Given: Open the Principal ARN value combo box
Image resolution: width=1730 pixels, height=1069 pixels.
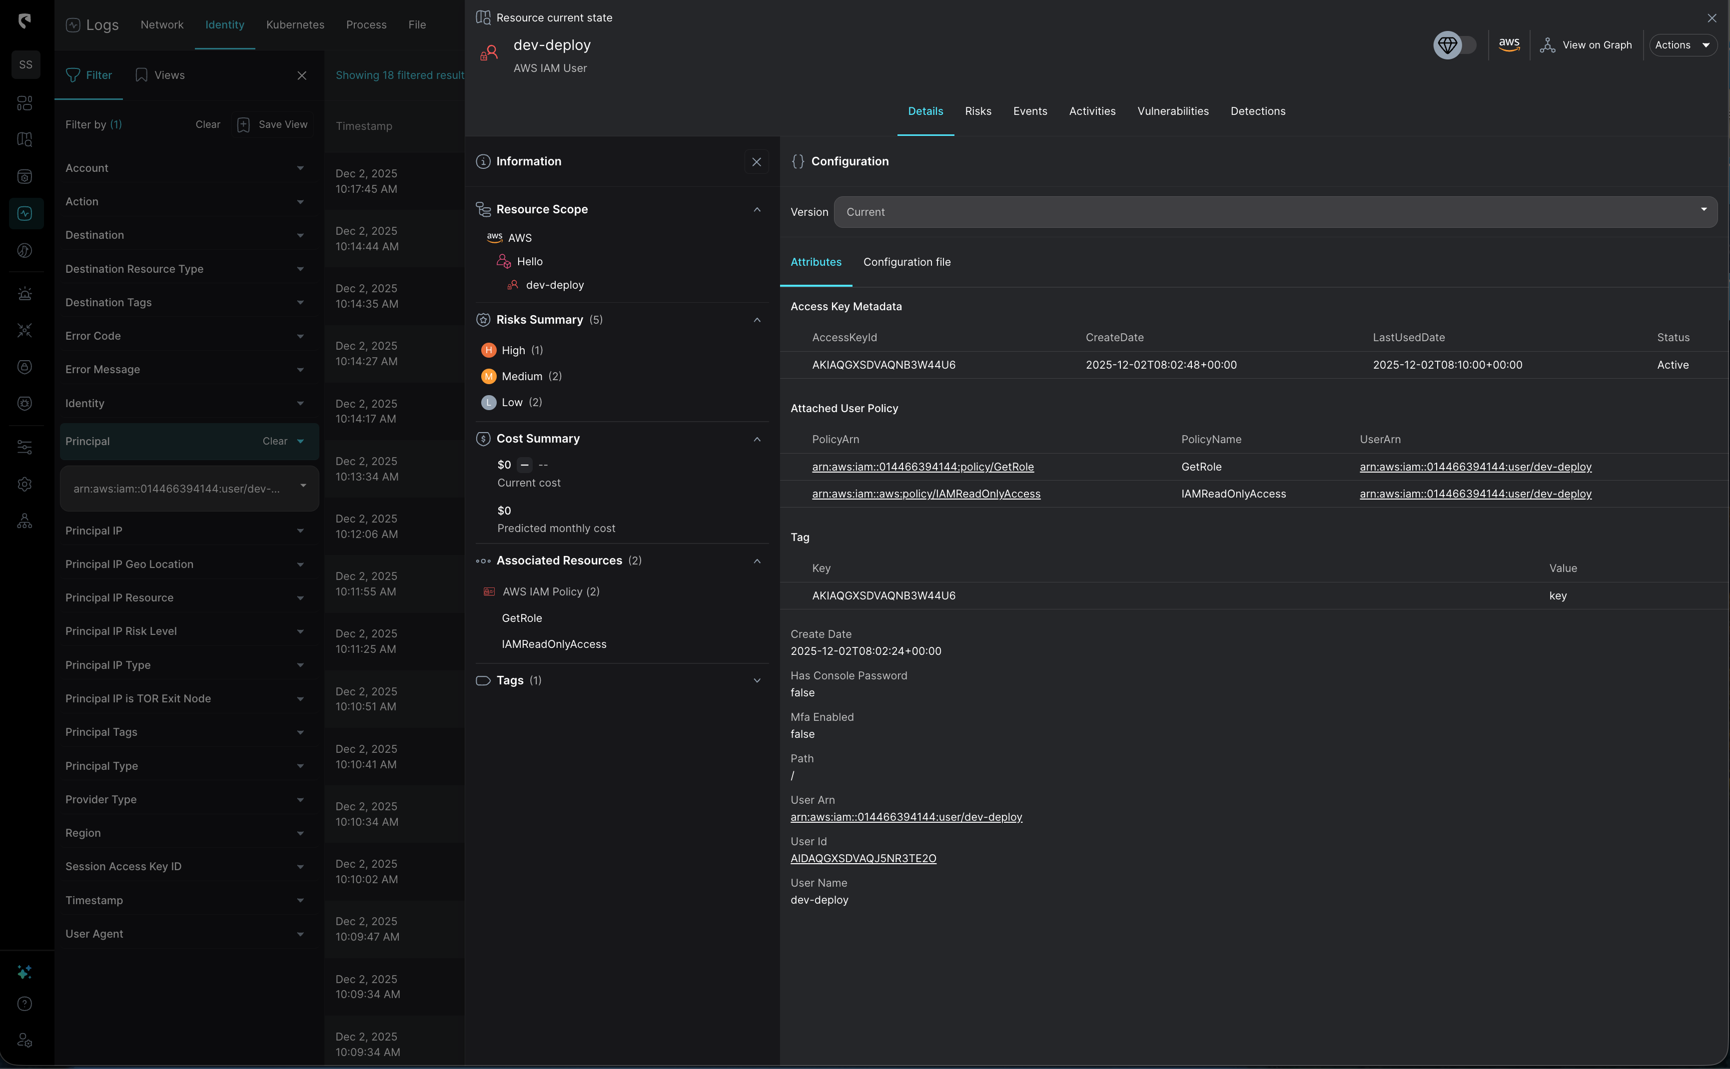Looking at the screenshot, I should coord(189,489).
